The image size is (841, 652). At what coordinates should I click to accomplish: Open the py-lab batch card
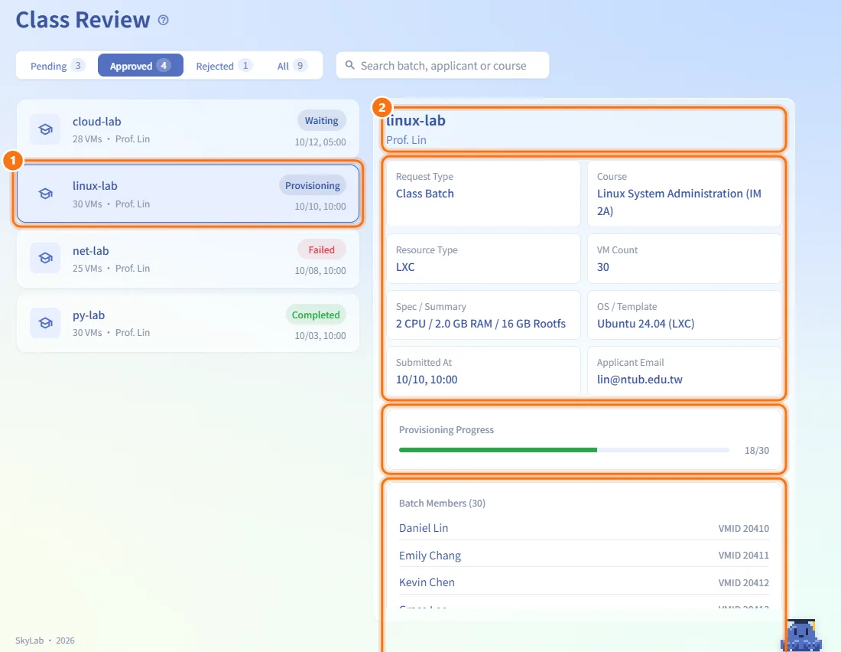coord(188,323)
